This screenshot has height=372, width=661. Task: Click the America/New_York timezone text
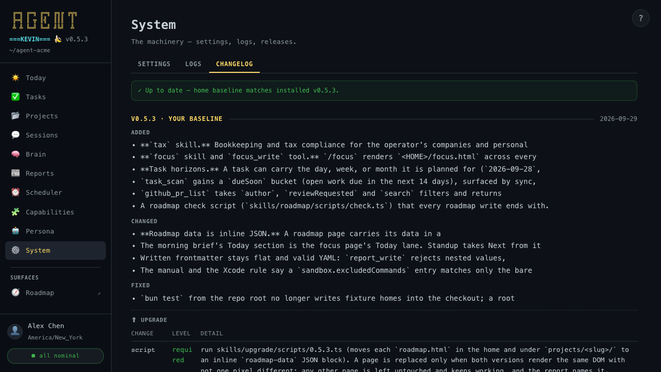(x=55, y=337)
